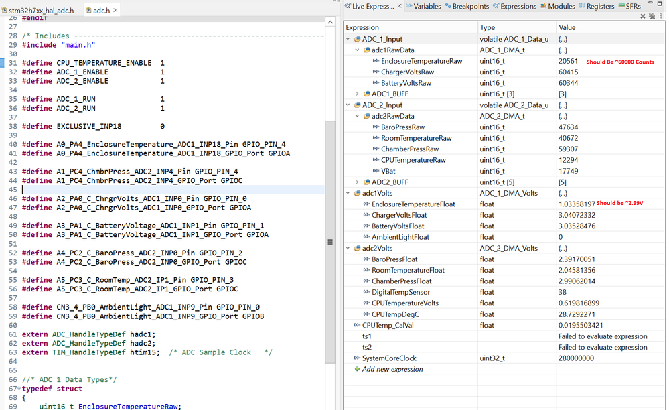Screen dimensions: 669x410
Task: Click the CPUTemp_CalVal variable icon
Action: 357,325
